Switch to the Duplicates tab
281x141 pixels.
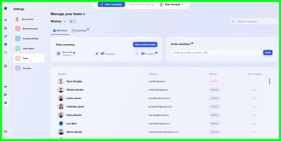coord(79,31)
